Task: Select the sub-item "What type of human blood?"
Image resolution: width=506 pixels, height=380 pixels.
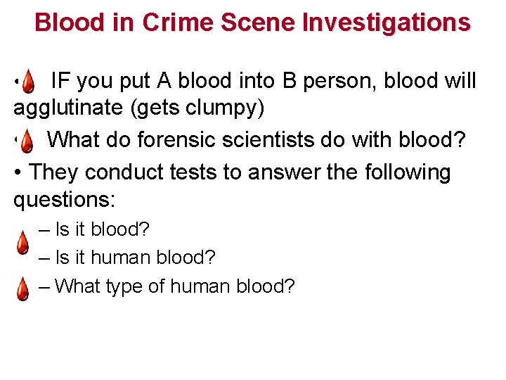Action: pyautogui.click(x=175, y=286)
